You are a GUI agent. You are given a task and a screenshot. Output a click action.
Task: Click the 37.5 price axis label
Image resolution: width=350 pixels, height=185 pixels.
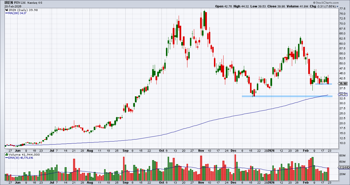click(343, 88)
